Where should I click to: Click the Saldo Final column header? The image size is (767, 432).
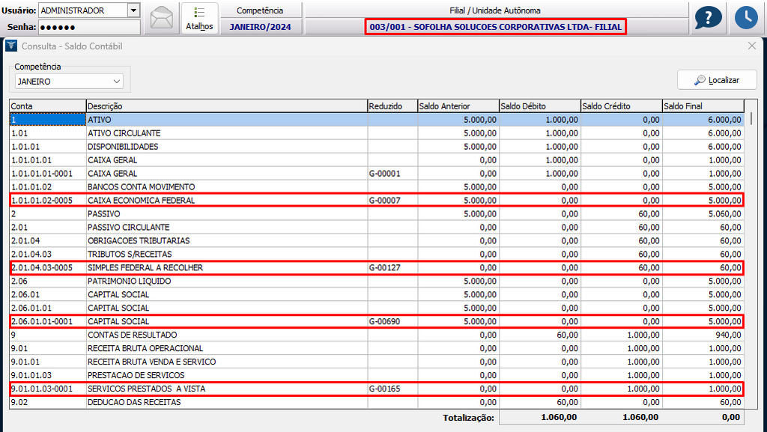tap(702, 106)
